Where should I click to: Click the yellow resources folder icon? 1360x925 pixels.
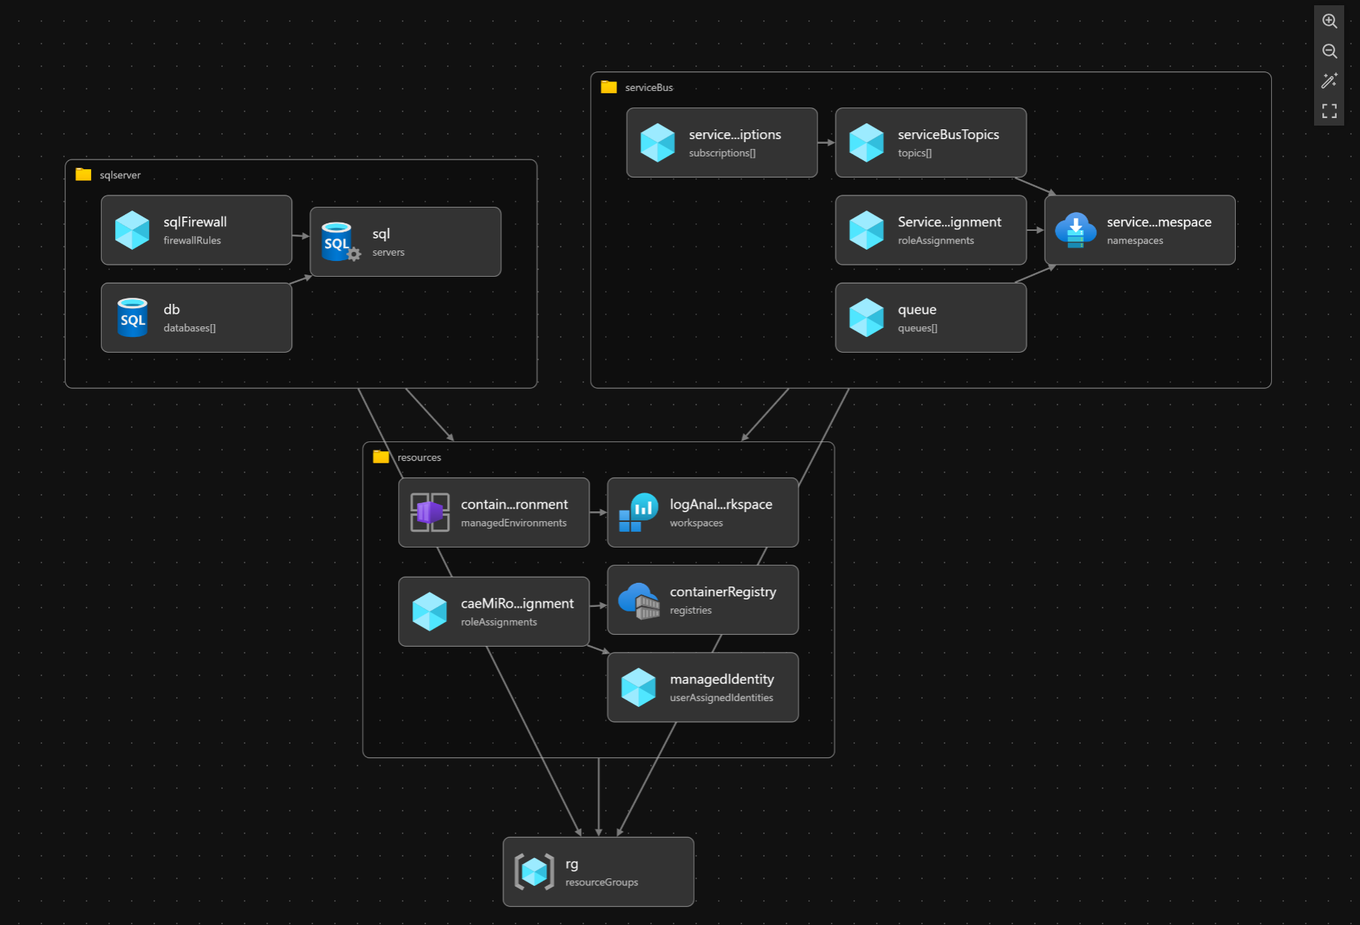click(x=381, y=456)
